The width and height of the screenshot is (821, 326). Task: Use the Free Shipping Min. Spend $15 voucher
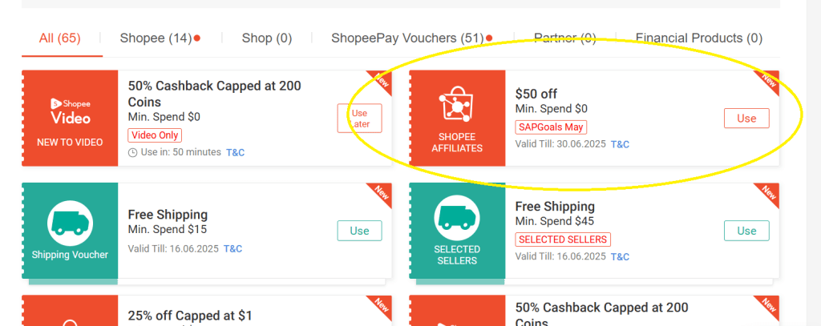(x=359, y=231)
